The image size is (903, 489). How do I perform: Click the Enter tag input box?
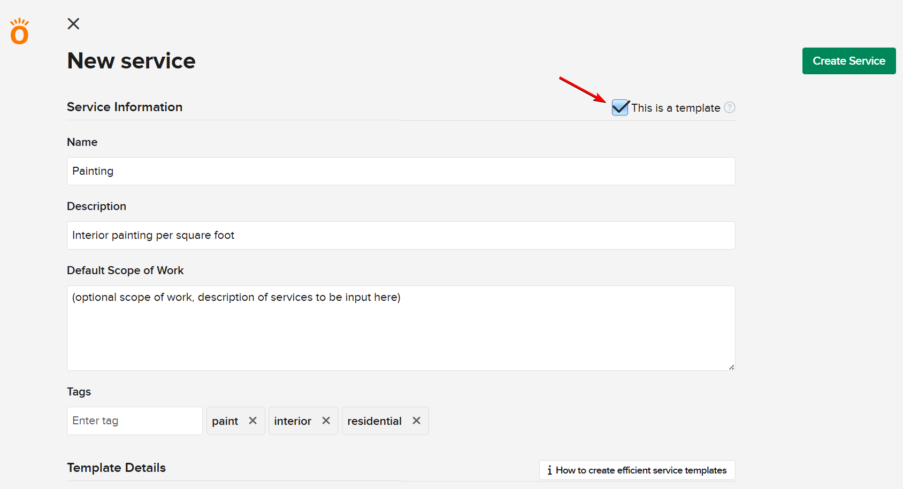point(134,421)
